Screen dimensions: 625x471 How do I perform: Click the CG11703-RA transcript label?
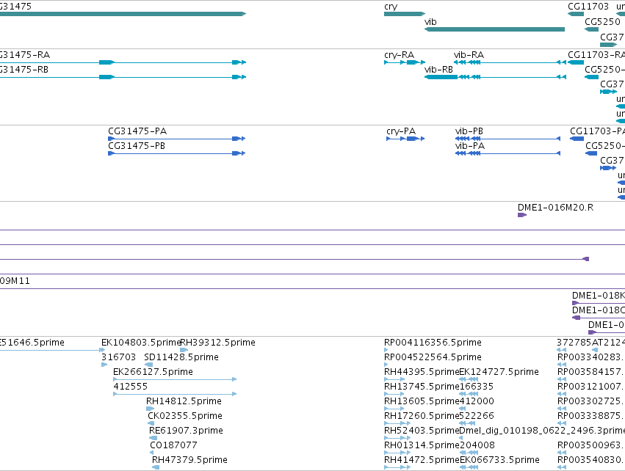[596, 54]
